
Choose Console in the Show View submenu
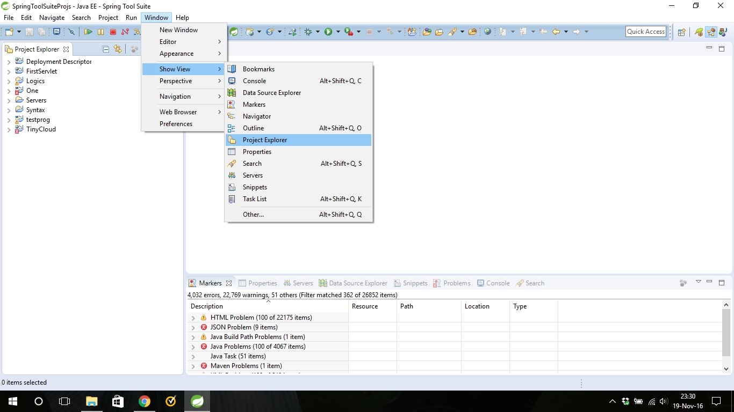254,81
